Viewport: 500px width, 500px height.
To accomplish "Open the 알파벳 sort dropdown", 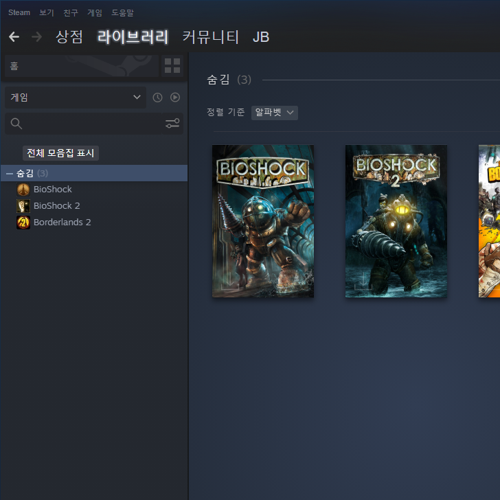I will coord(275,113).
